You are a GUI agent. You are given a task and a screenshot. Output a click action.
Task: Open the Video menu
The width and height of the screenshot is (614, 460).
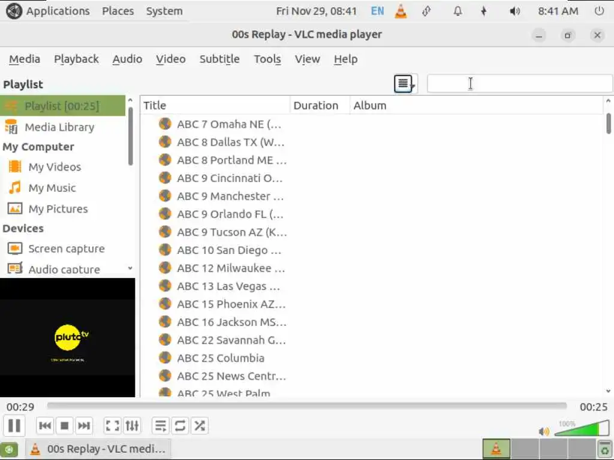tap(171, 59)
